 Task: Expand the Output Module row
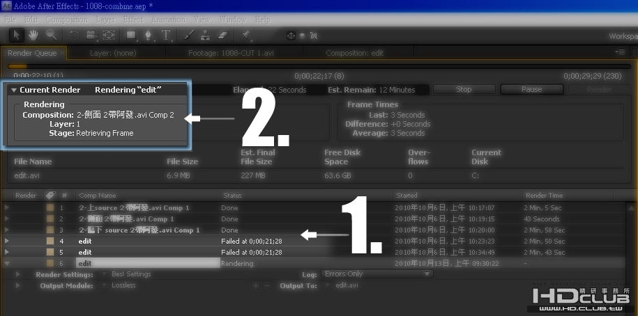[x=18, y=285]
